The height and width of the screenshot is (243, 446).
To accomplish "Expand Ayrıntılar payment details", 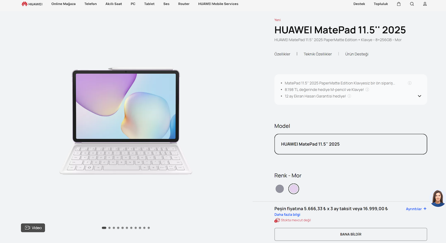I will tap(416, 209).
